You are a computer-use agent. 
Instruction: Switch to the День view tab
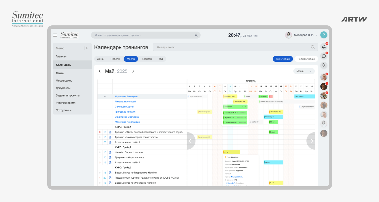tap(100, 59)
